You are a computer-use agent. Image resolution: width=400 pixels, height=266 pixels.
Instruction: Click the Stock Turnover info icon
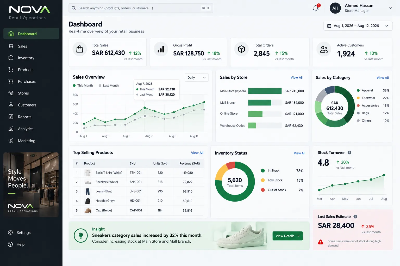[349, 152]
